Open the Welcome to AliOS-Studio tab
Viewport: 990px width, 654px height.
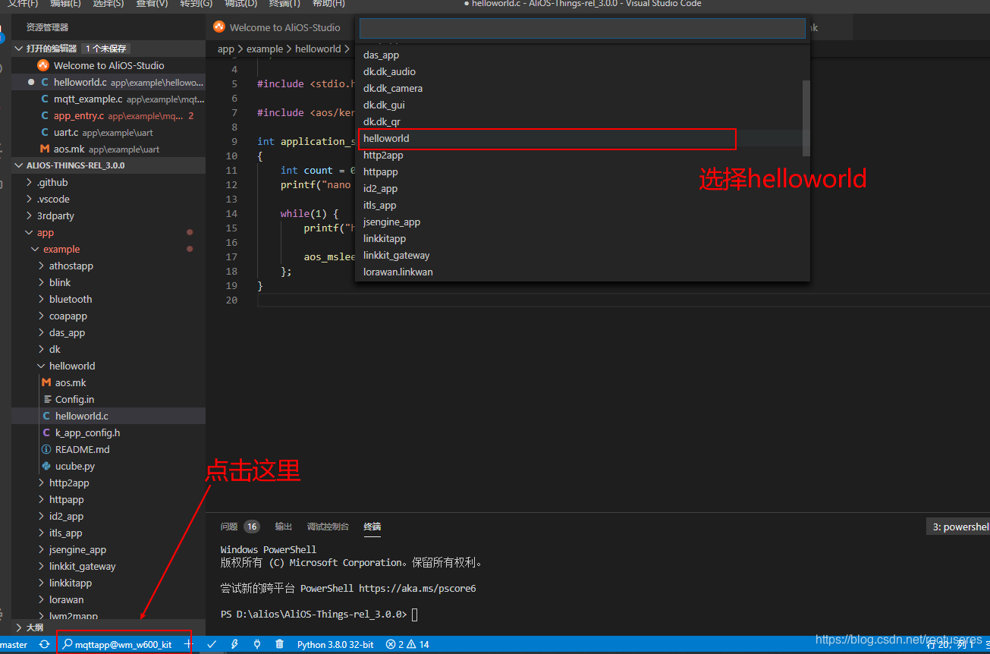click(278, 27)
